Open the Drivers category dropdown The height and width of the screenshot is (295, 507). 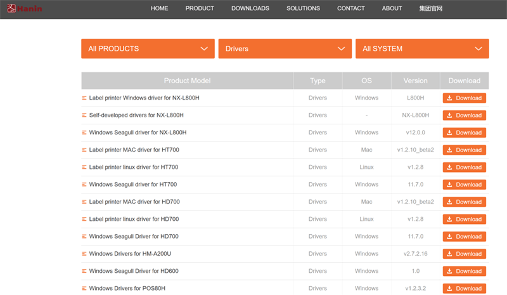click(285, 49)
